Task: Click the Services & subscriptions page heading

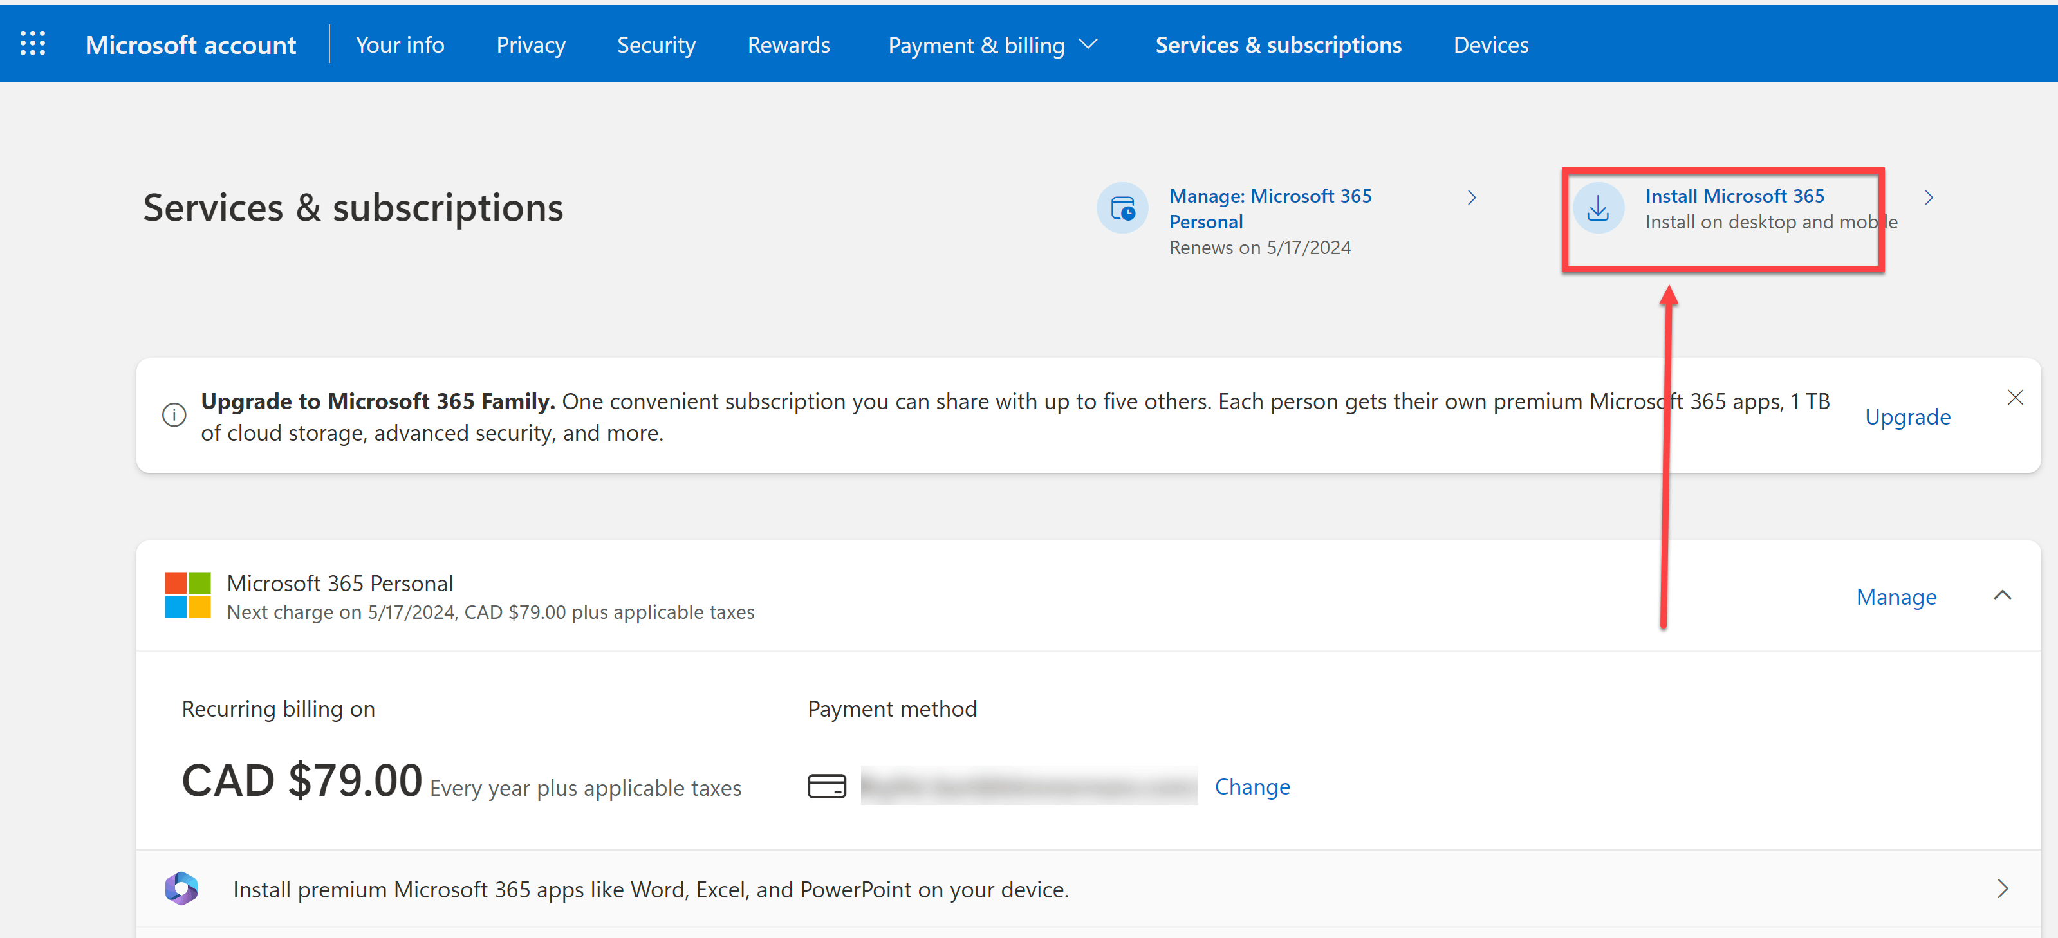Action: (x=353, y=208)
